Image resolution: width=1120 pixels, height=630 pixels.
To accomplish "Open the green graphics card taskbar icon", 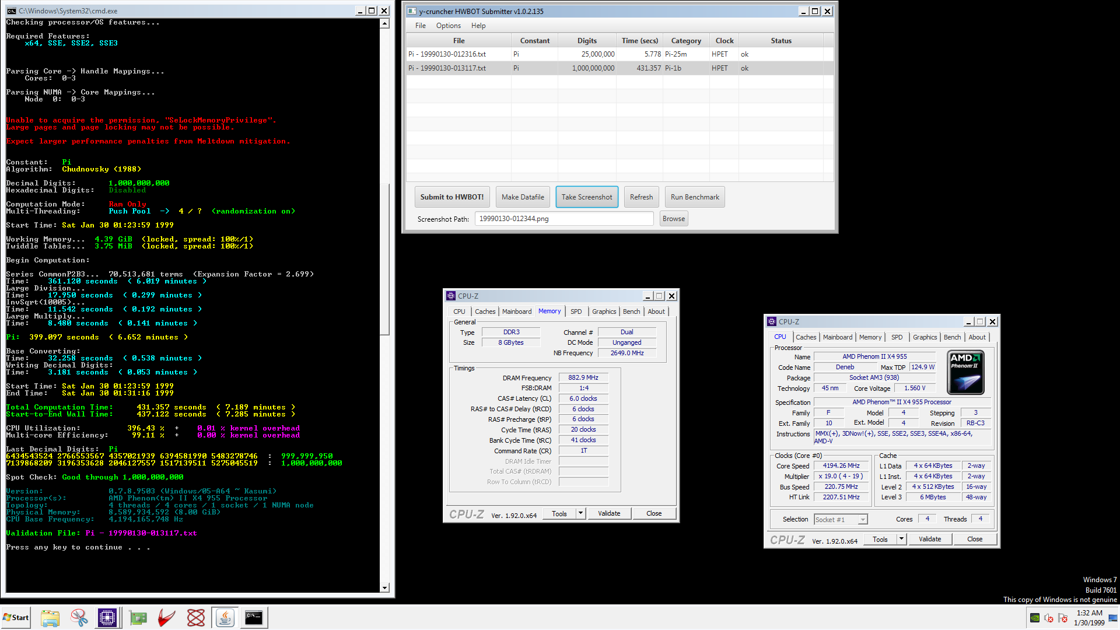I will pos(138,618).
